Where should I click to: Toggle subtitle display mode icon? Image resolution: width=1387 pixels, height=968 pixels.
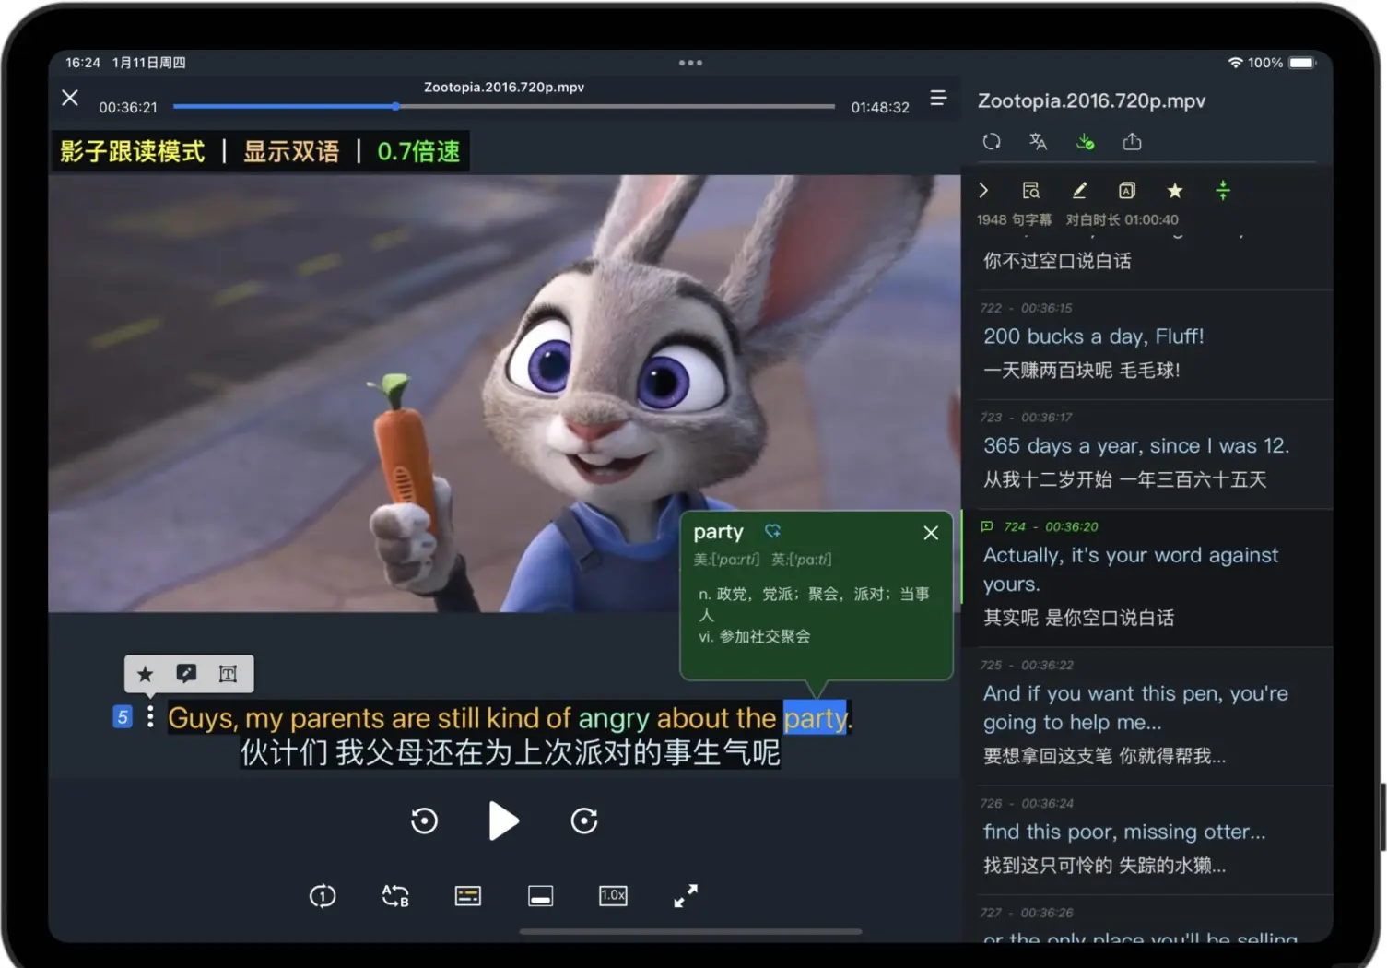tap(468, 896)
